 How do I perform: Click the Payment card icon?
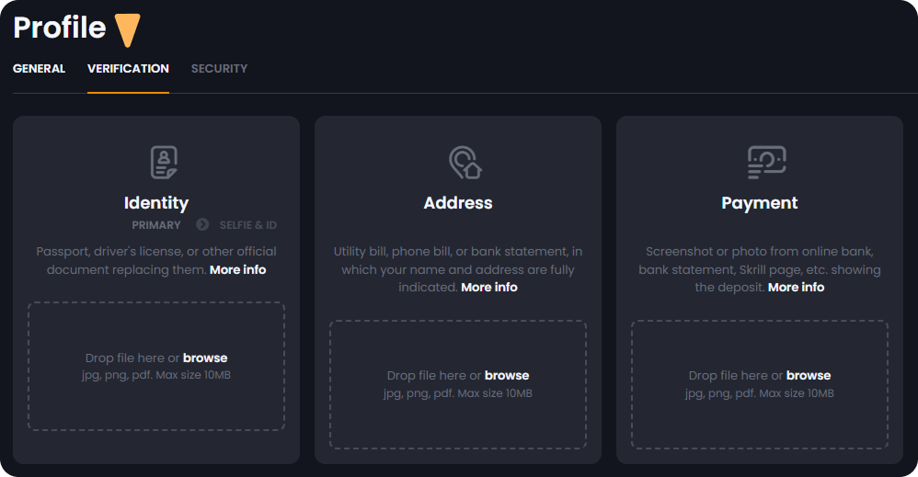coord(766,163)
